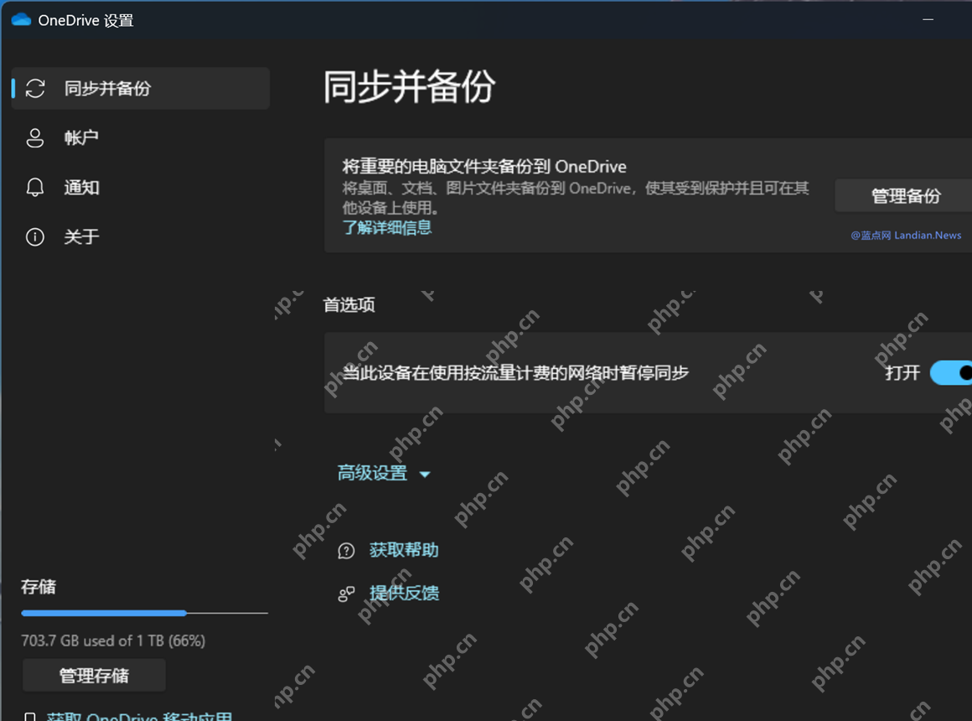Expand the 高级设置 dropdown arrow
Screen dimensions: 972x721
point(425,474)
